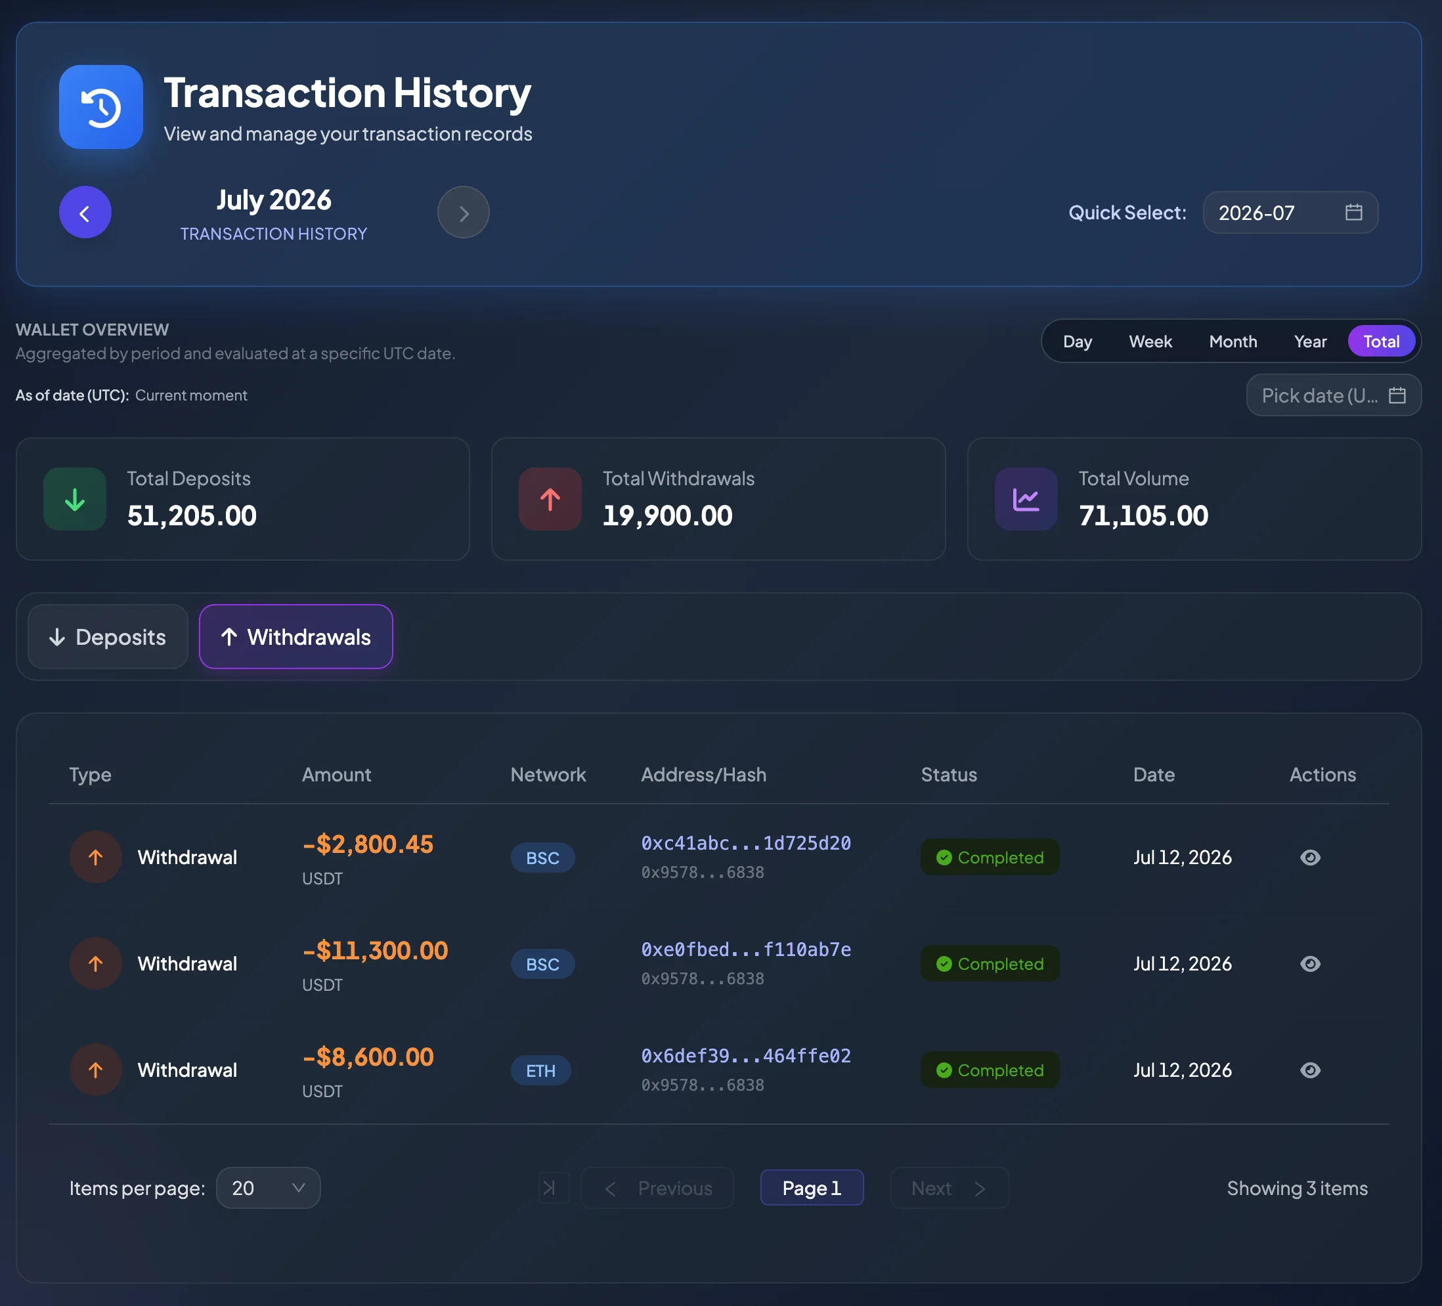1442x1306 pixels.
Task: Switch to the Deposits tab
Action: 108,636
